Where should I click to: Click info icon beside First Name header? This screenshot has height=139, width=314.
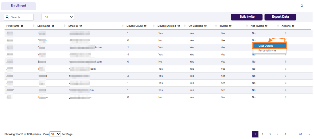click(22, 26)
